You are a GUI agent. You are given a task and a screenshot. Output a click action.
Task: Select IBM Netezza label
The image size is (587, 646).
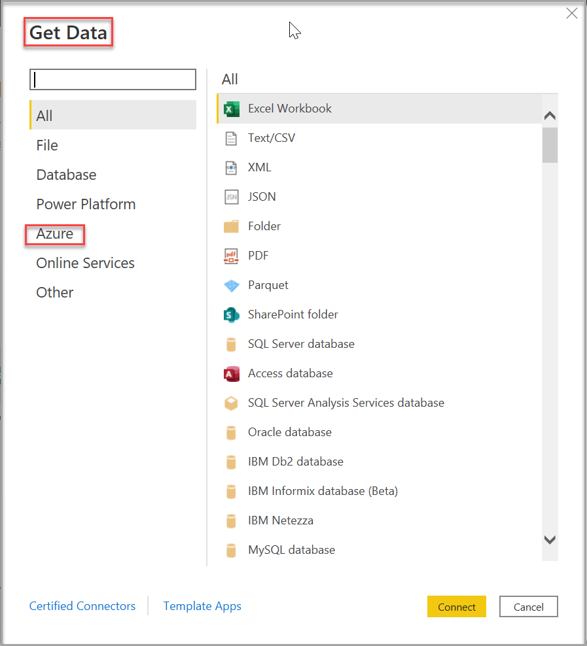280,520
